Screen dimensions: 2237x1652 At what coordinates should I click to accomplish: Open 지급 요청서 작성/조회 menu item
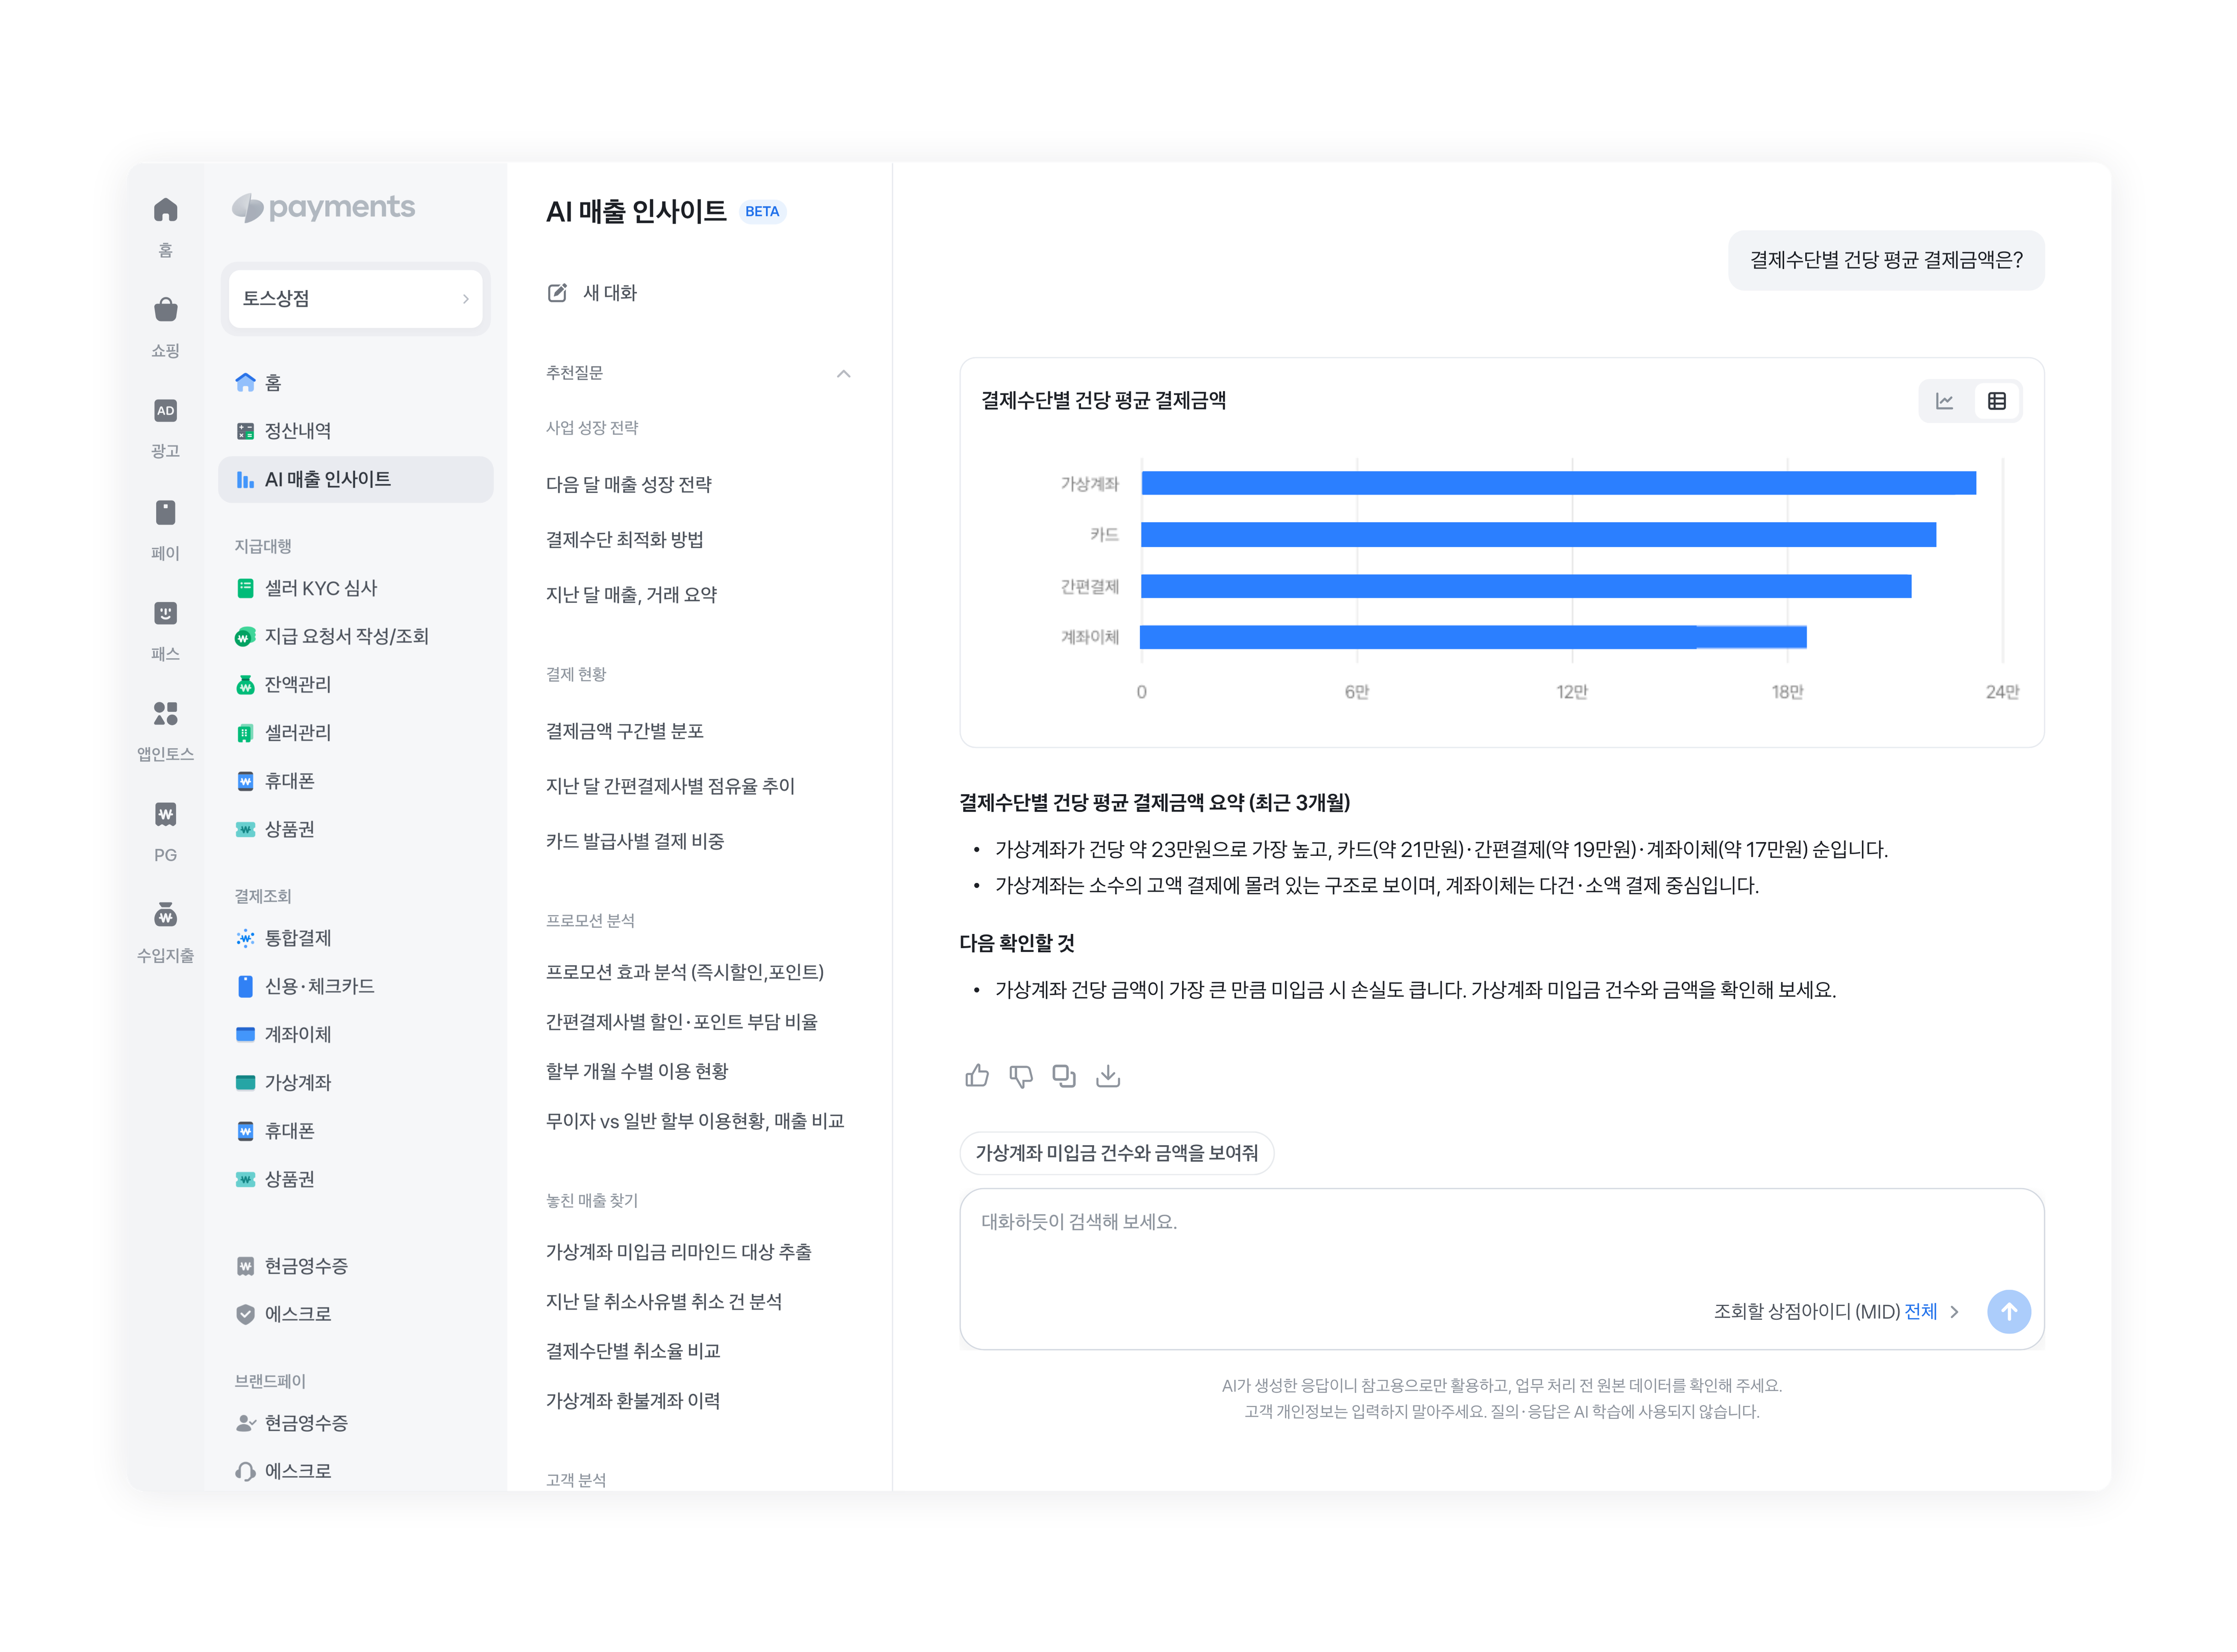355,636
